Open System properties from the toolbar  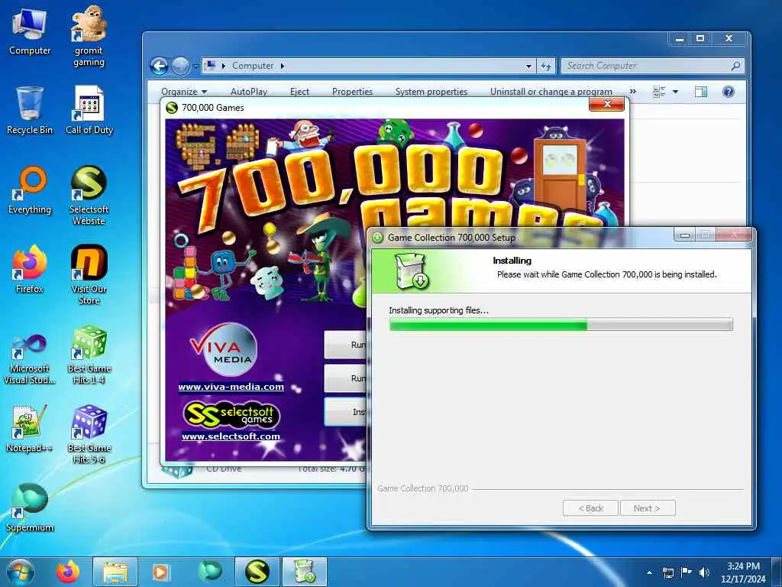(431, 92)
